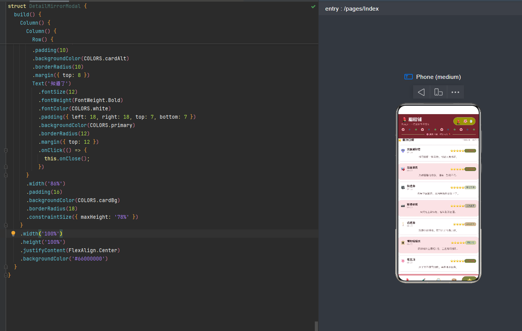Tap the camera avatar of 妆造师
The width and height of the screenshot is (522, 331).
[403, 187]
